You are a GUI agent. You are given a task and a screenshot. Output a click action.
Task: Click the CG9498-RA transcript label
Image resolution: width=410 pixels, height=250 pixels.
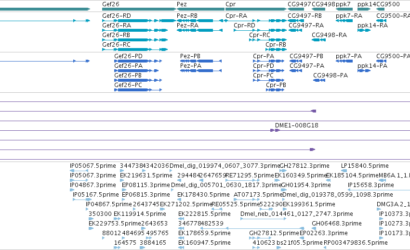[x=329, y=35]
